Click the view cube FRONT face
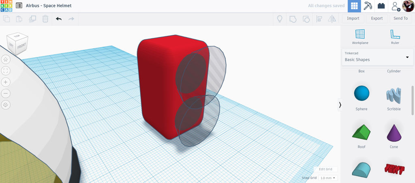 (21, 47)
